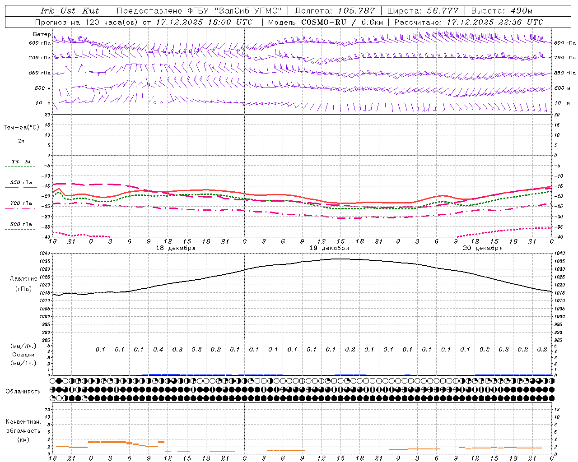Click forecast start time '17.12.2025 18:00 UTC'
578x462 pixels.
point(204,22)
